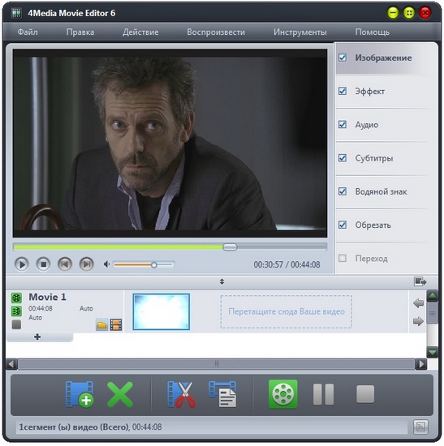The width and height of the screenshot is (444, 446).
Task: Enable the Переход checkbox
Action: (x=343, y=258)
